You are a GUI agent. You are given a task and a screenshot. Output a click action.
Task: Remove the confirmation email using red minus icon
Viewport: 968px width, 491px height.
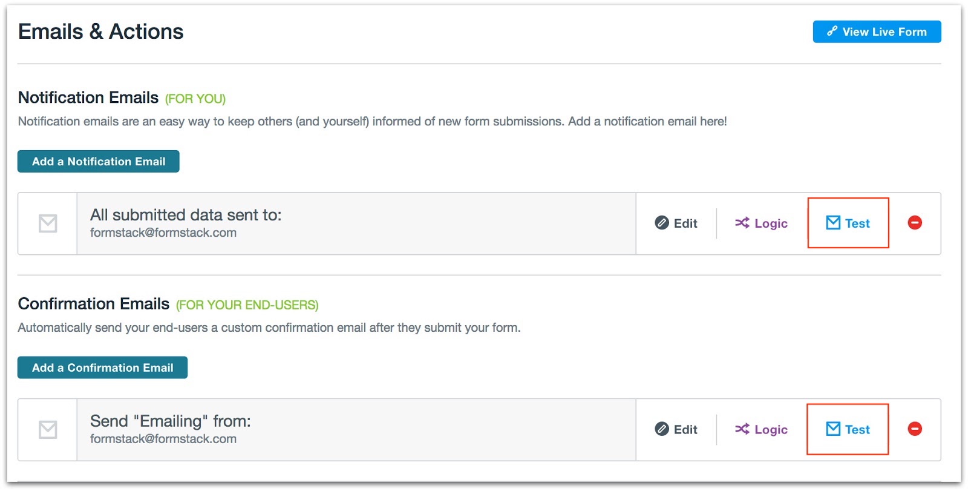pyautogui.click(x=915, y=429)
